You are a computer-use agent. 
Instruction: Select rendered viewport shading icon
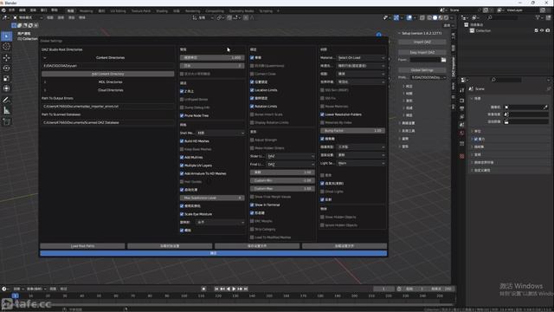click(447, 17)
